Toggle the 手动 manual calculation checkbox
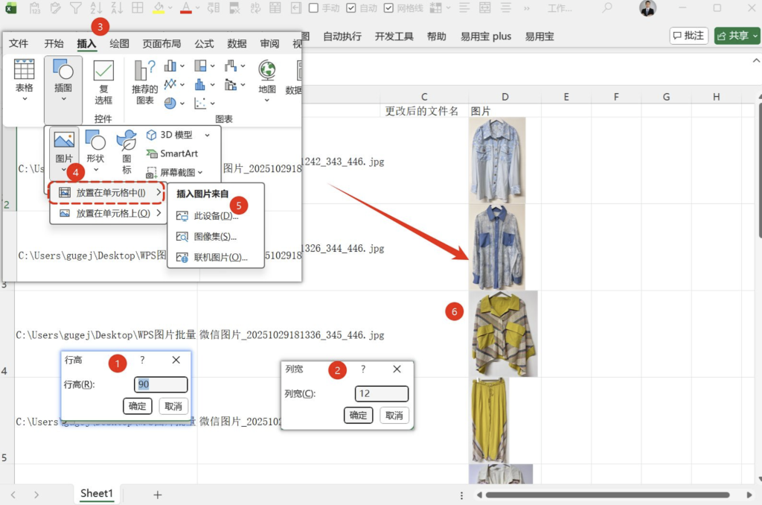 point(314,8)
